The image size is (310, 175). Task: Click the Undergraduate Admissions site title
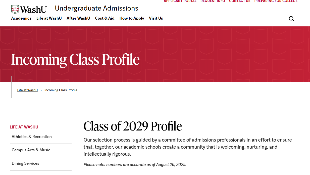(96, 9)
